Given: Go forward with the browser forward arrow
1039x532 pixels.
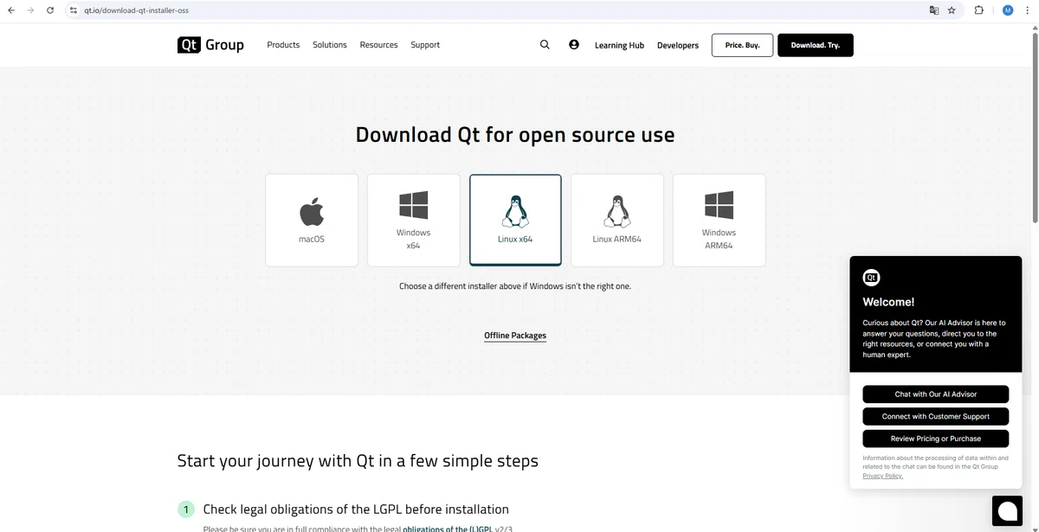Looking at the screenshot, I should coord(31,10).
